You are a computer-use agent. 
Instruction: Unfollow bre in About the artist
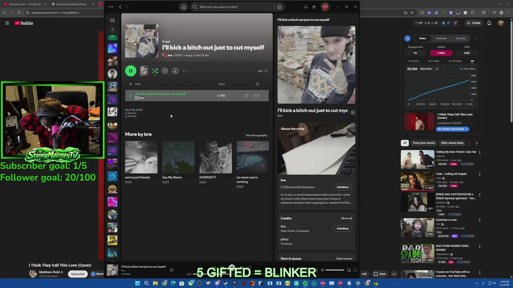click(x=343, y=187)
